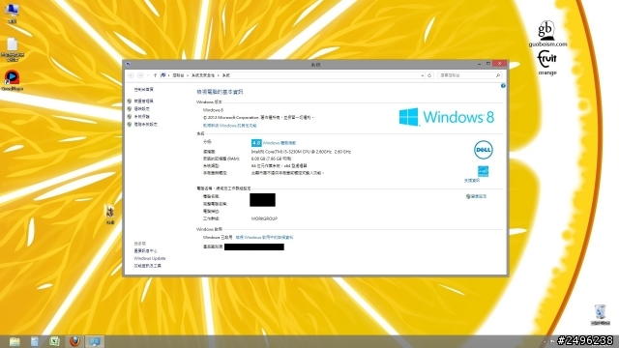Screen dimensions: 619x348
Task: Go back using the System window's Back arrow
Action: (132, 75)
